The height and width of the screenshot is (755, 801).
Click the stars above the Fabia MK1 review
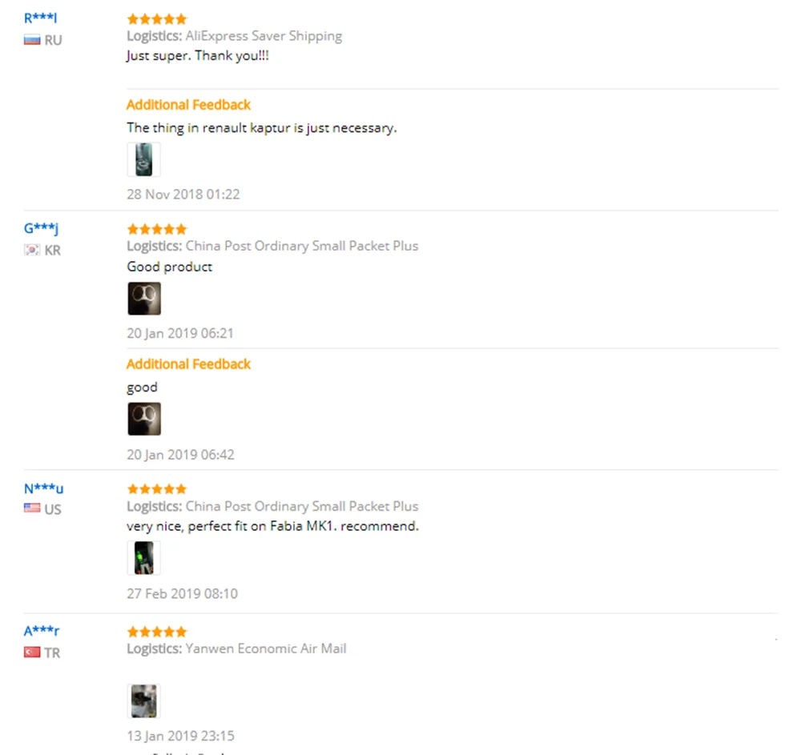(157, 489)
